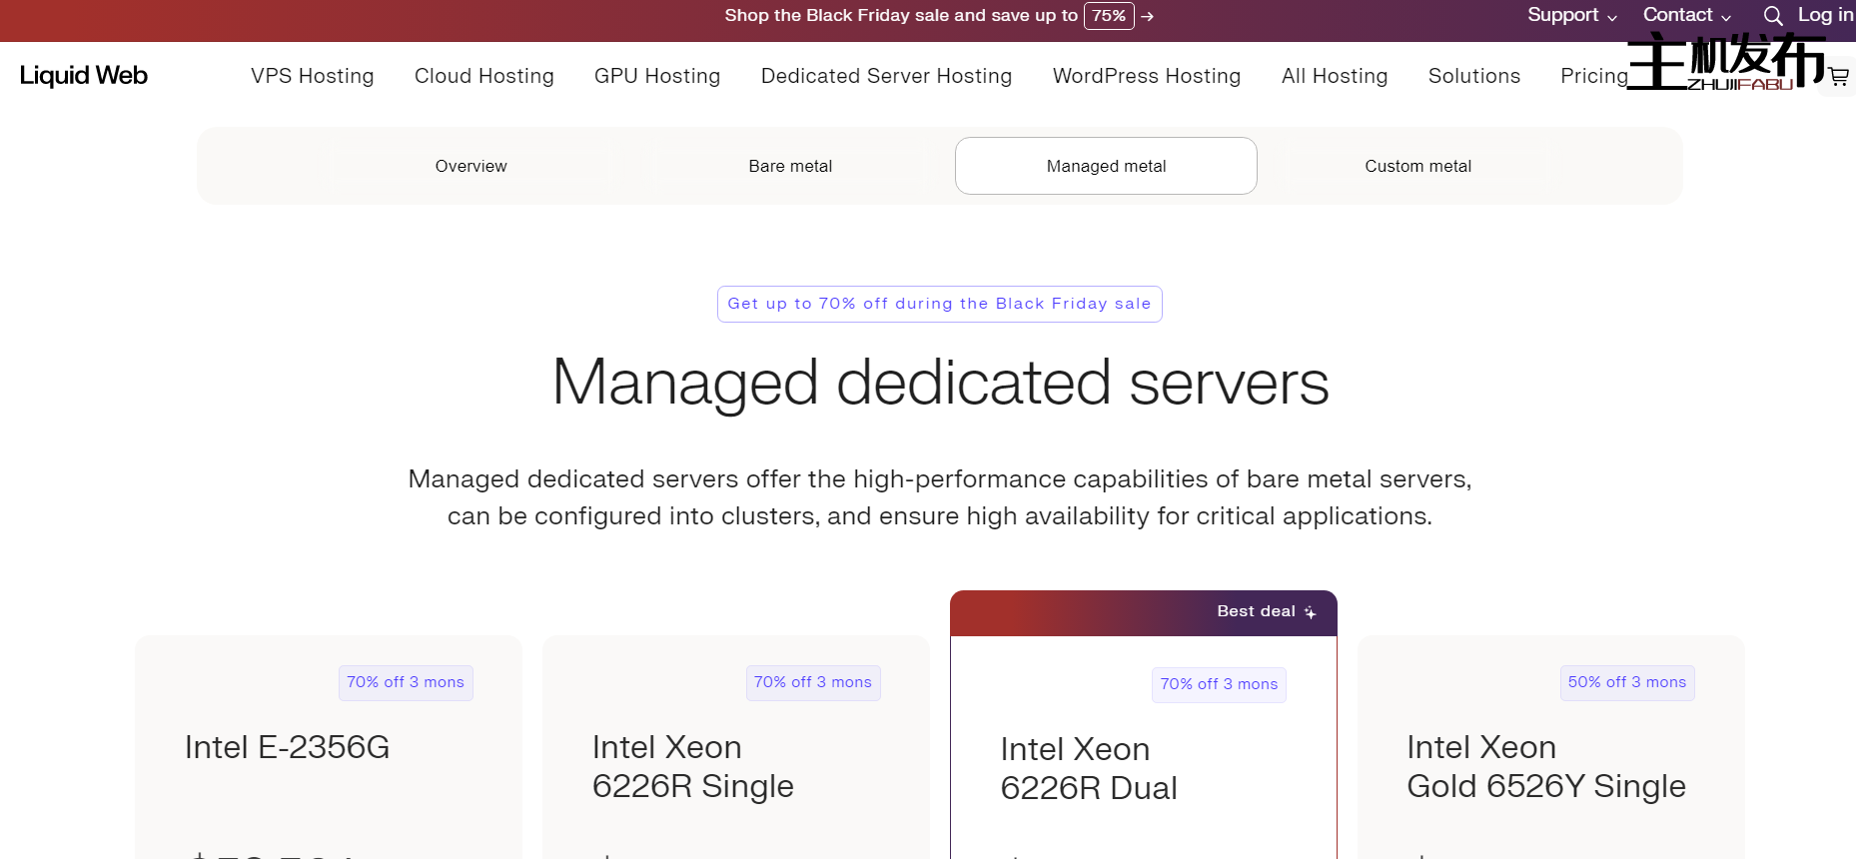Image resolution: width=1856 pixels, height=859 pixels.
Task: Open the All Hosting menu
Action: coord(1334,76)
